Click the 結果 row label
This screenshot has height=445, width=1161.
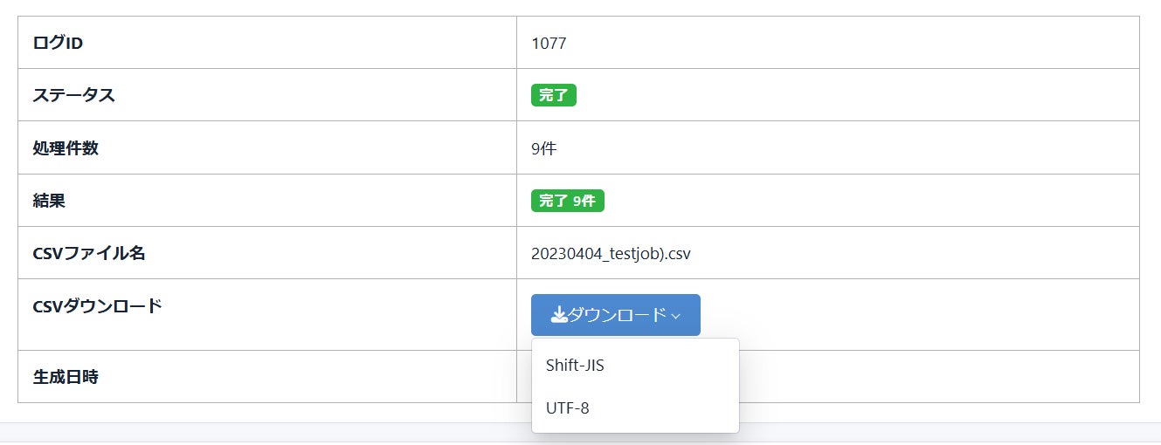point(49,201)
